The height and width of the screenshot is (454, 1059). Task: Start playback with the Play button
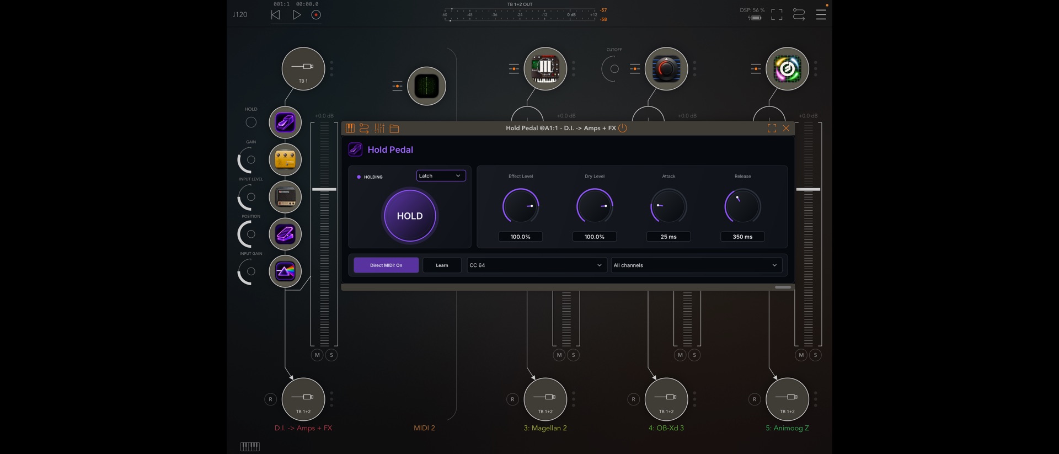click(x=297, y=15)
